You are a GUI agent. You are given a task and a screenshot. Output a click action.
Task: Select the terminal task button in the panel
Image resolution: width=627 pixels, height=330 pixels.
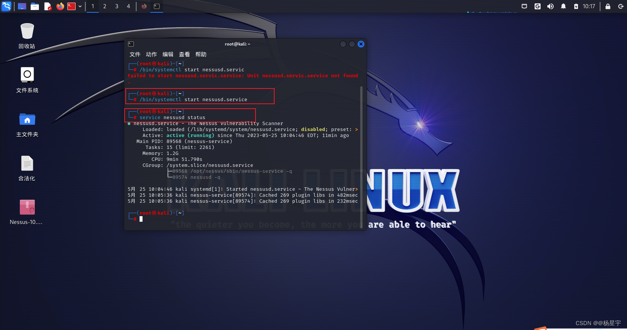pos(157,6)
